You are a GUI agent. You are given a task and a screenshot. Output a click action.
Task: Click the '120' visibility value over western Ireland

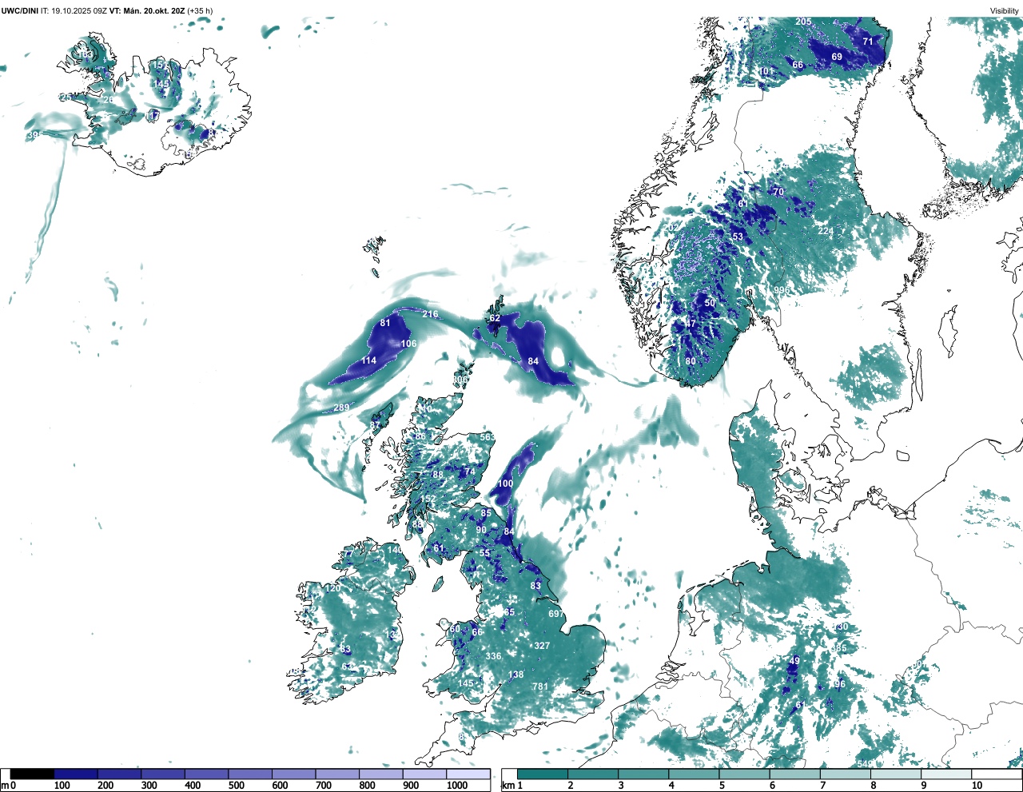[x=332, y=587]
